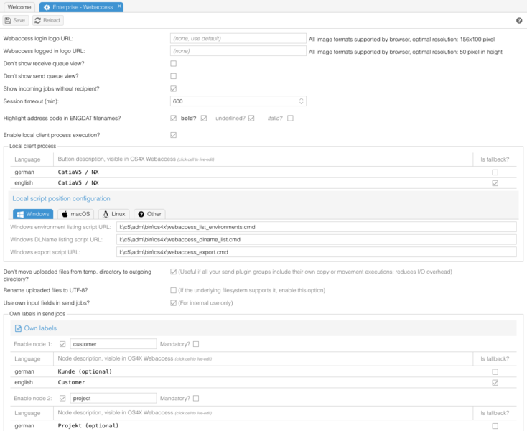Click the Save button
This screenshot has height=431, width=527.
click(x=16, y=21)
